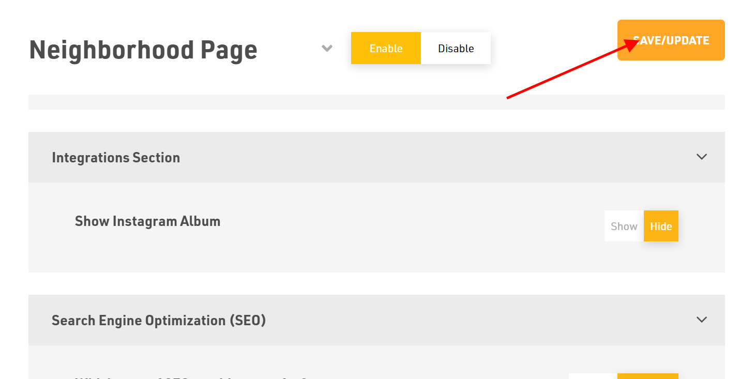Click the Neighborhood Page heading text
The width and height of the screenshot is (755, 379).
point(143,50)
